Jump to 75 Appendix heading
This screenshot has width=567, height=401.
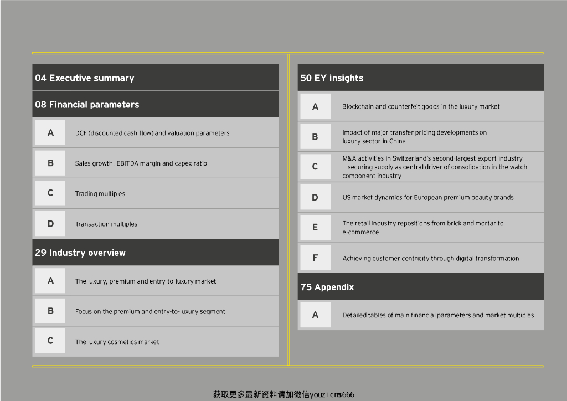tap(421, 286)
